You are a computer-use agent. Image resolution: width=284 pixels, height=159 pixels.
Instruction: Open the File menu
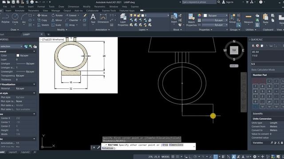[5, 7]
